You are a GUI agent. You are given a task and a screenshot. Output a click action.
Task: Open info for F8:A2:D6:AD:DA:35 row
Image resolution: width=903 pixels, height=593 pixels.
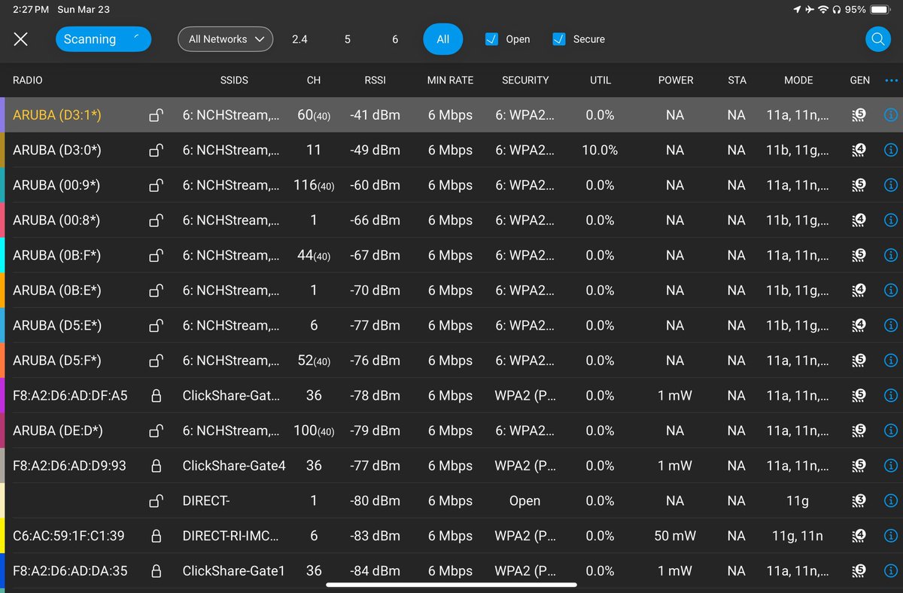pos(891,571)
